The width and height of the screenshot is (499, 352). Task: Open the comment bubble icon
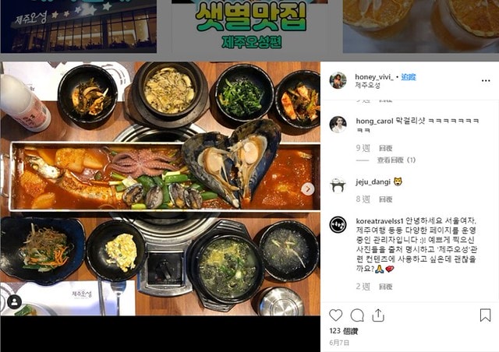click(357, 315)
